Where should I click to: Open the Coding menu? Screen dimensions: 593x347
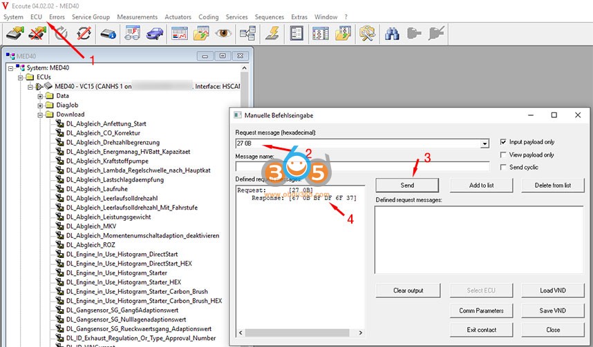(x=209, y=17)
